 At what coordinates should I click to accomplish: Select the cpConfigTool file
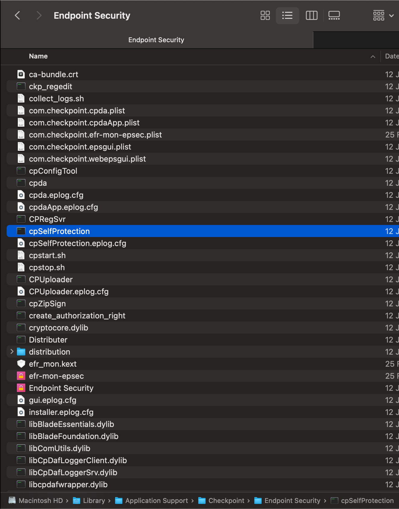pyautogui.click(x=203, y=171)
